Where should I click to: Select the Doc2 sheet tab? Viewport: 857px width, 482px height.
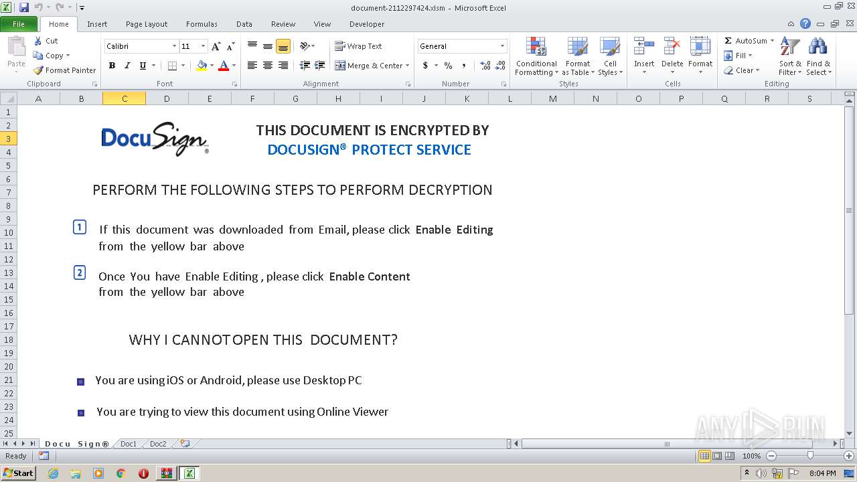pyautogui.click(x=158, y=444)
